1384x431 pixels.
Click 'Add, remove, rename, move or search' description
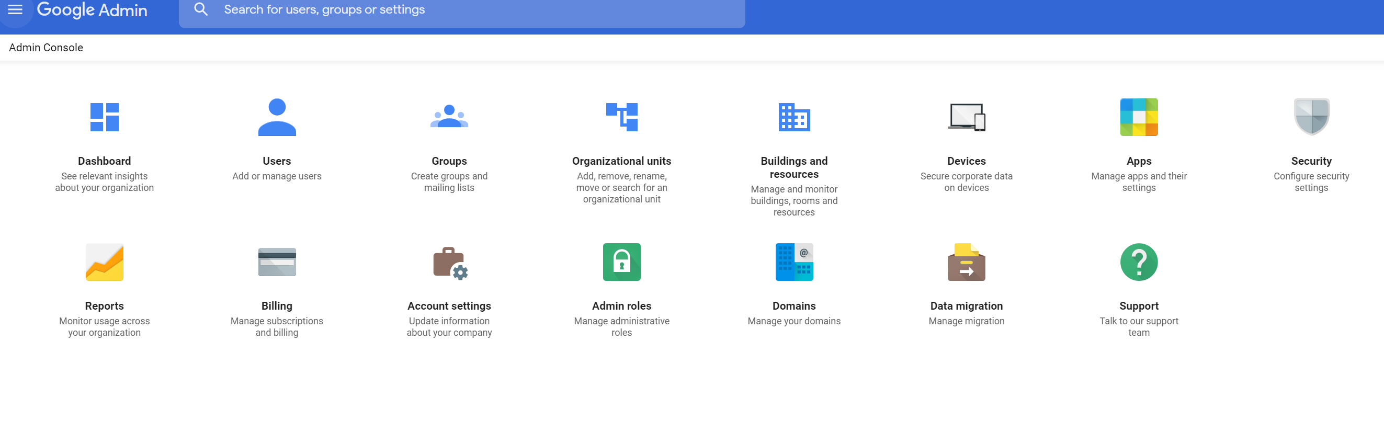coord(621,188)
